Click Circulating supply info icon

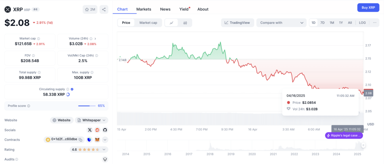tap(68, 89)
